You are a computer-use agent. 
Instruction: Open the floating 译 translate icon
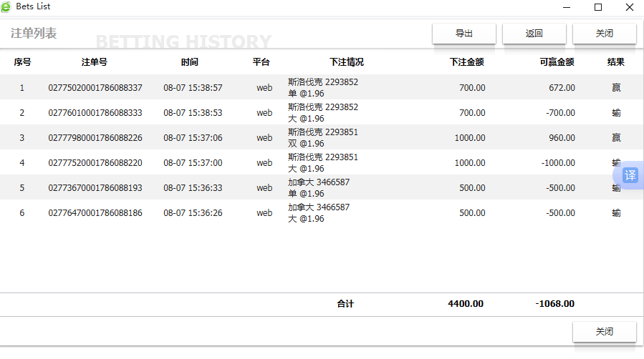(630, 175)
